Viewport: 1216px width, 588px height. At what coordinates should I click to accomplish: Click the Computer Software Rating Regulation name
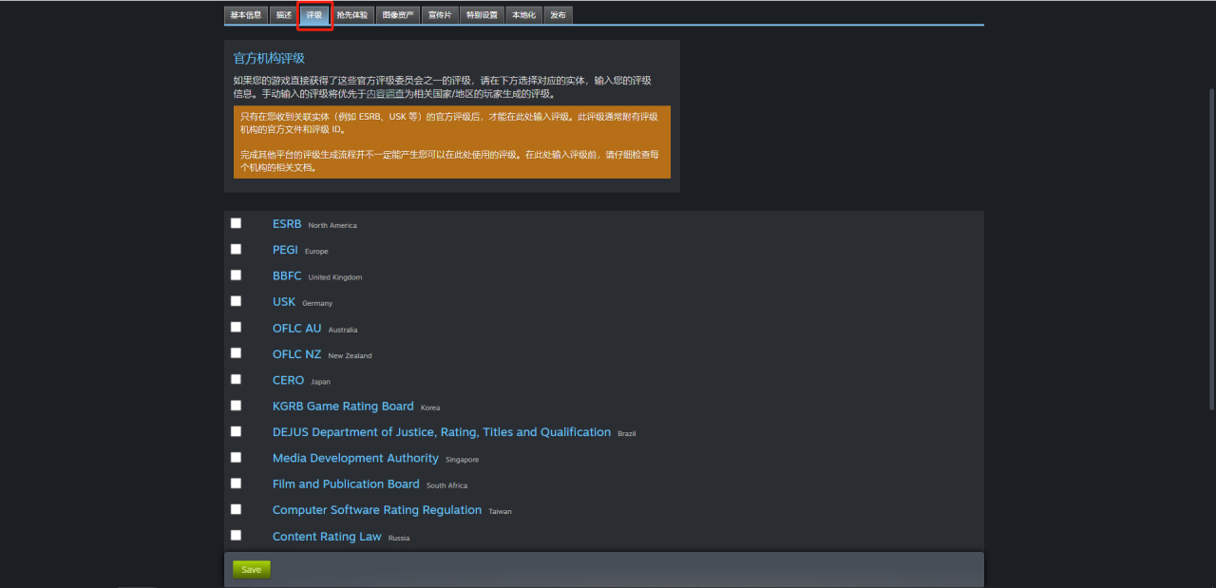point(377,510)
